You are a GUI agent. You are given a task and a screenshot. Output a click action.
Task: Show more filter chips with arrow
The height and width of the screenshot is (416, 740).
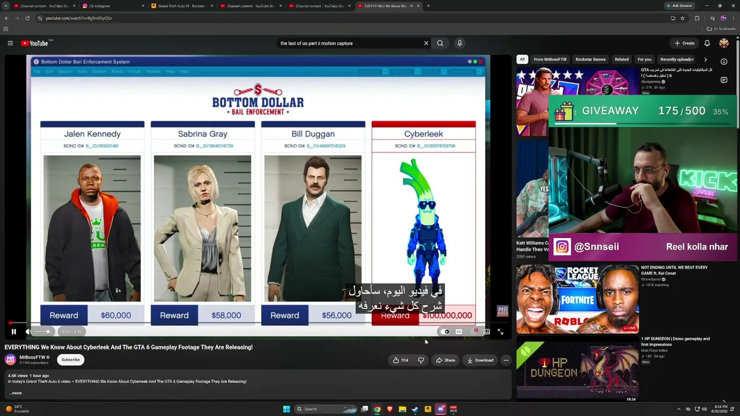click(x=705, y=60)
